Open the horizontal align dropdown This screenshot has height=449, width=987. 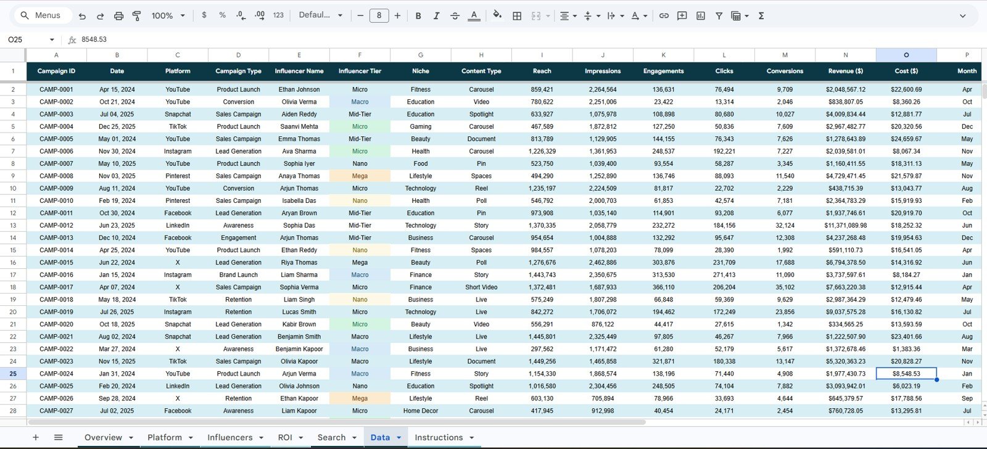click(x=568, y=16)
